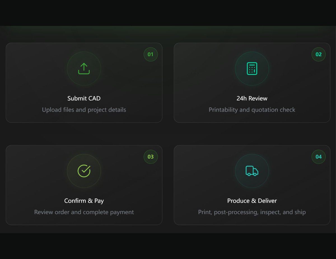Image resolution: width=336 pixels, height=259 pixels.
Task: Click the checkmark circle icon in Confirm & Pay card
Action: [x=84, y=171]
